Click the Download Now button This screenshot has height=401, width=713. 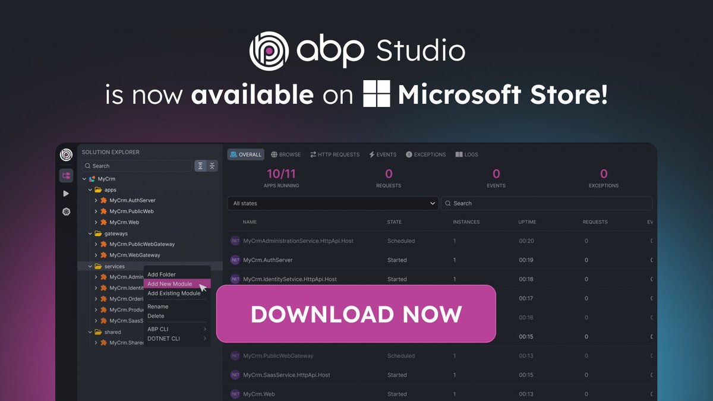356,314
